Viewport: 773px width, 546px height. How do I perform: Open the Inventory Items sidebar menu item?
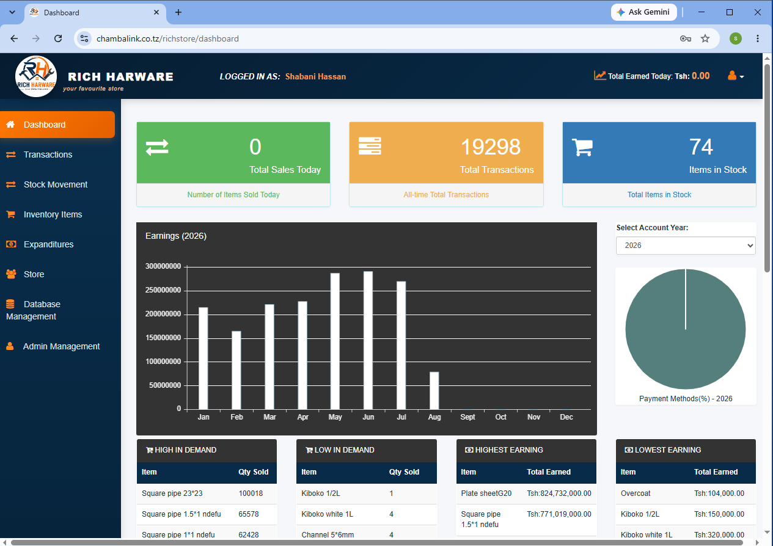(57, 214)
